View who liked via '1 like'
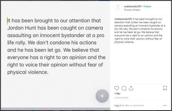 click(117, 94)
